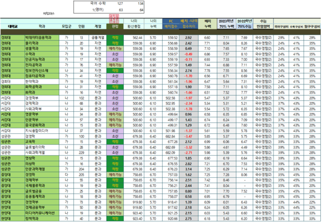This screenshot has height=223, width=323.
Task: Click the 지식융합미디어 cell
Action: click(x=42, y=131)
